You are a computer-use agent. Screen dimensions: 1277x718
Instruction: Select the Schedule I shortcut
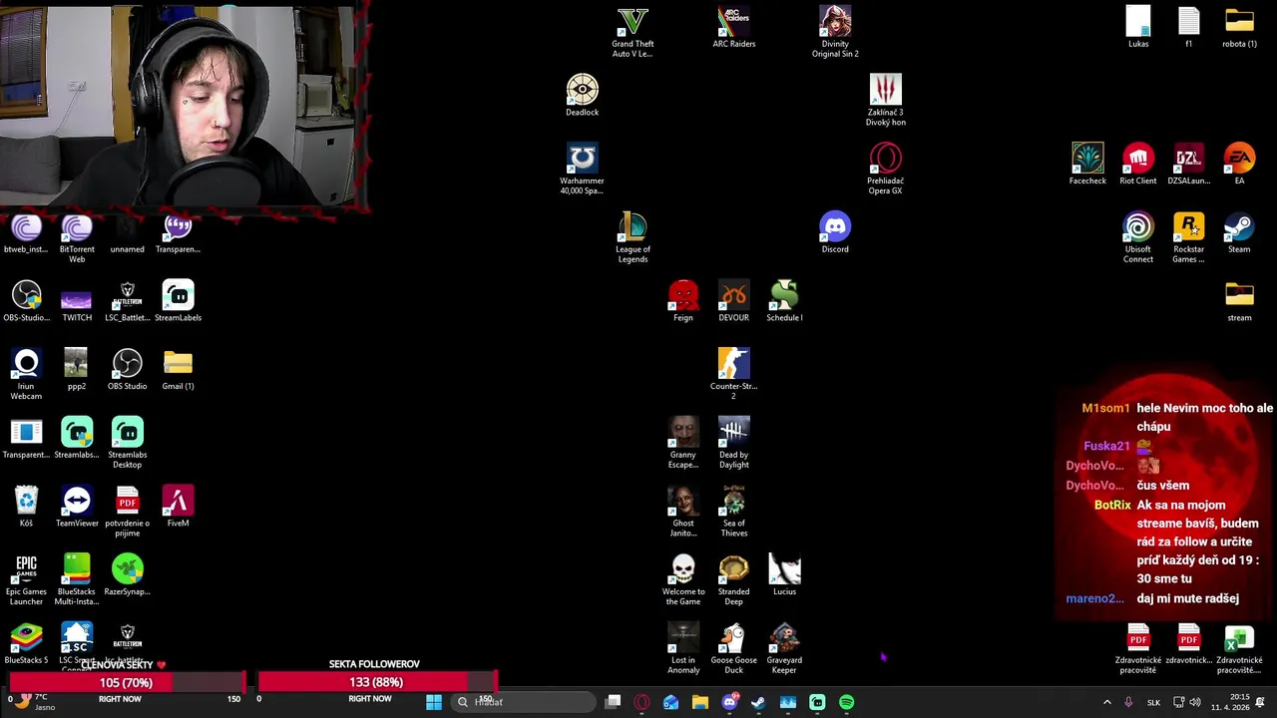(784, 301)
